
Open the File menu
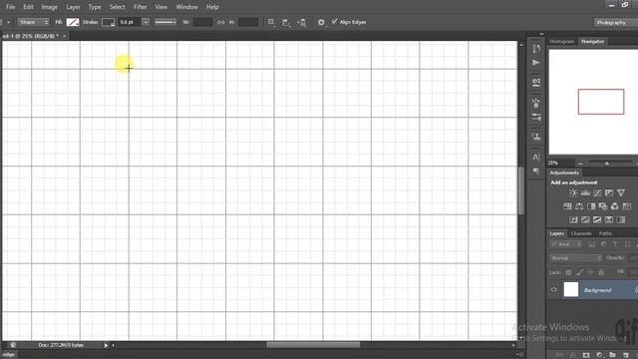tap(11, 7)
